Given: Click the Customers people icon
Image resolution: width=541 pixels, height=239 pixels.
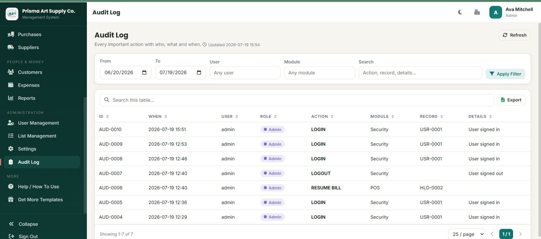Looking at the screenshot, I should [x=11, y=72].
